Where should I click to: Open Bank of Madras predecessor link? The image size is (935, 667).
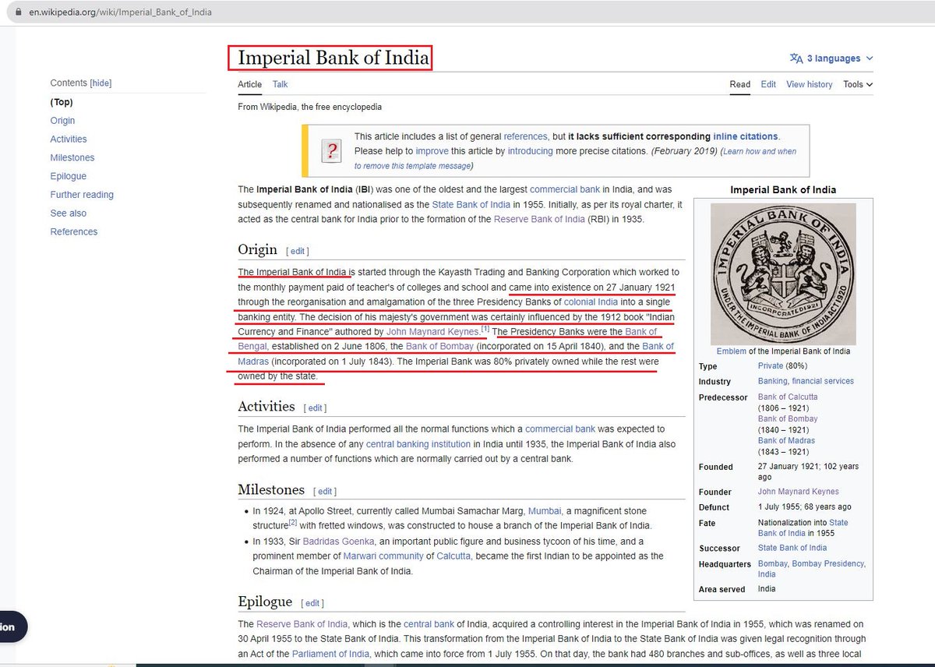[x=786, y=441]
